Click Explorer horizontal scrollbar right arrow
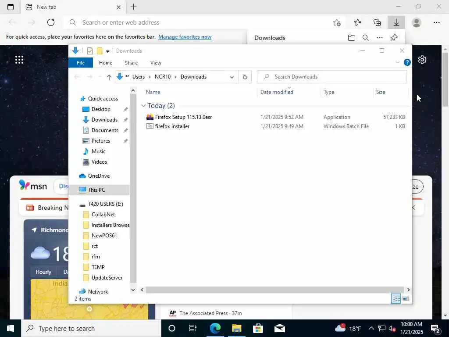Image resolution: width=449 pixels, height=337 pixels. tap(408, 290)
